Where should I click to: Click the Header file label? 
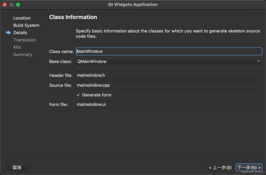[61, 75]
